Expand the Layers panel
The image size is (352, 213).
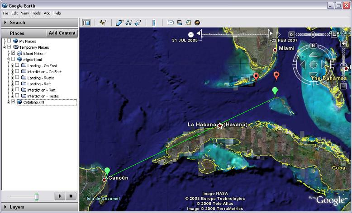40,207
